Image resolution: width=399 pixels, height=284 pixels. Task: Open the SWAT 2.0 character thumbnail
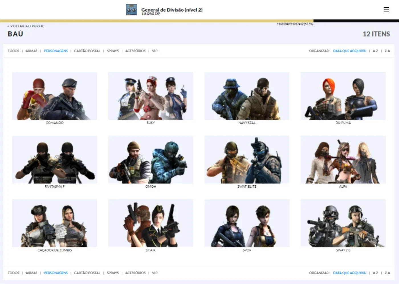tap(343, 223)
